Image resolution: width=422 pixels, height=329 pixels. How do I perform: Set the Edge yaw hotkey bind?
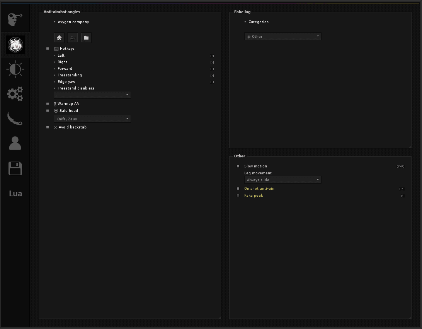click(x=212, y=82)
